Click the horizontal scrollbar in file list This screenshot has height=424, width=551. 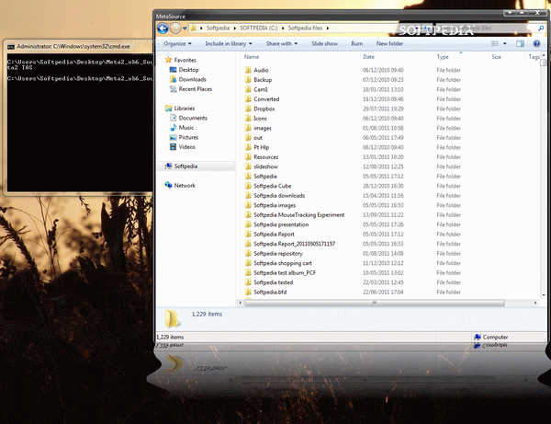point(375,303)
